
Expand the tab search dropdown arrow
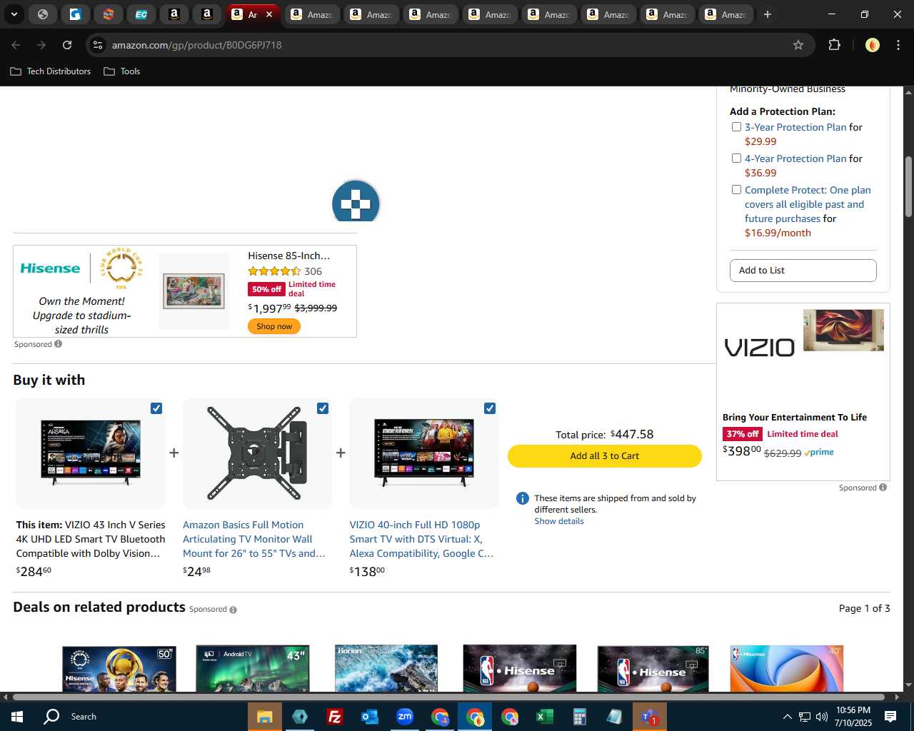point(14,14)
